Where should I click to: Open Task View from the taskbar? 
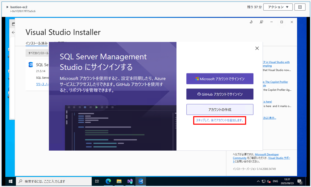coord(97,181)
